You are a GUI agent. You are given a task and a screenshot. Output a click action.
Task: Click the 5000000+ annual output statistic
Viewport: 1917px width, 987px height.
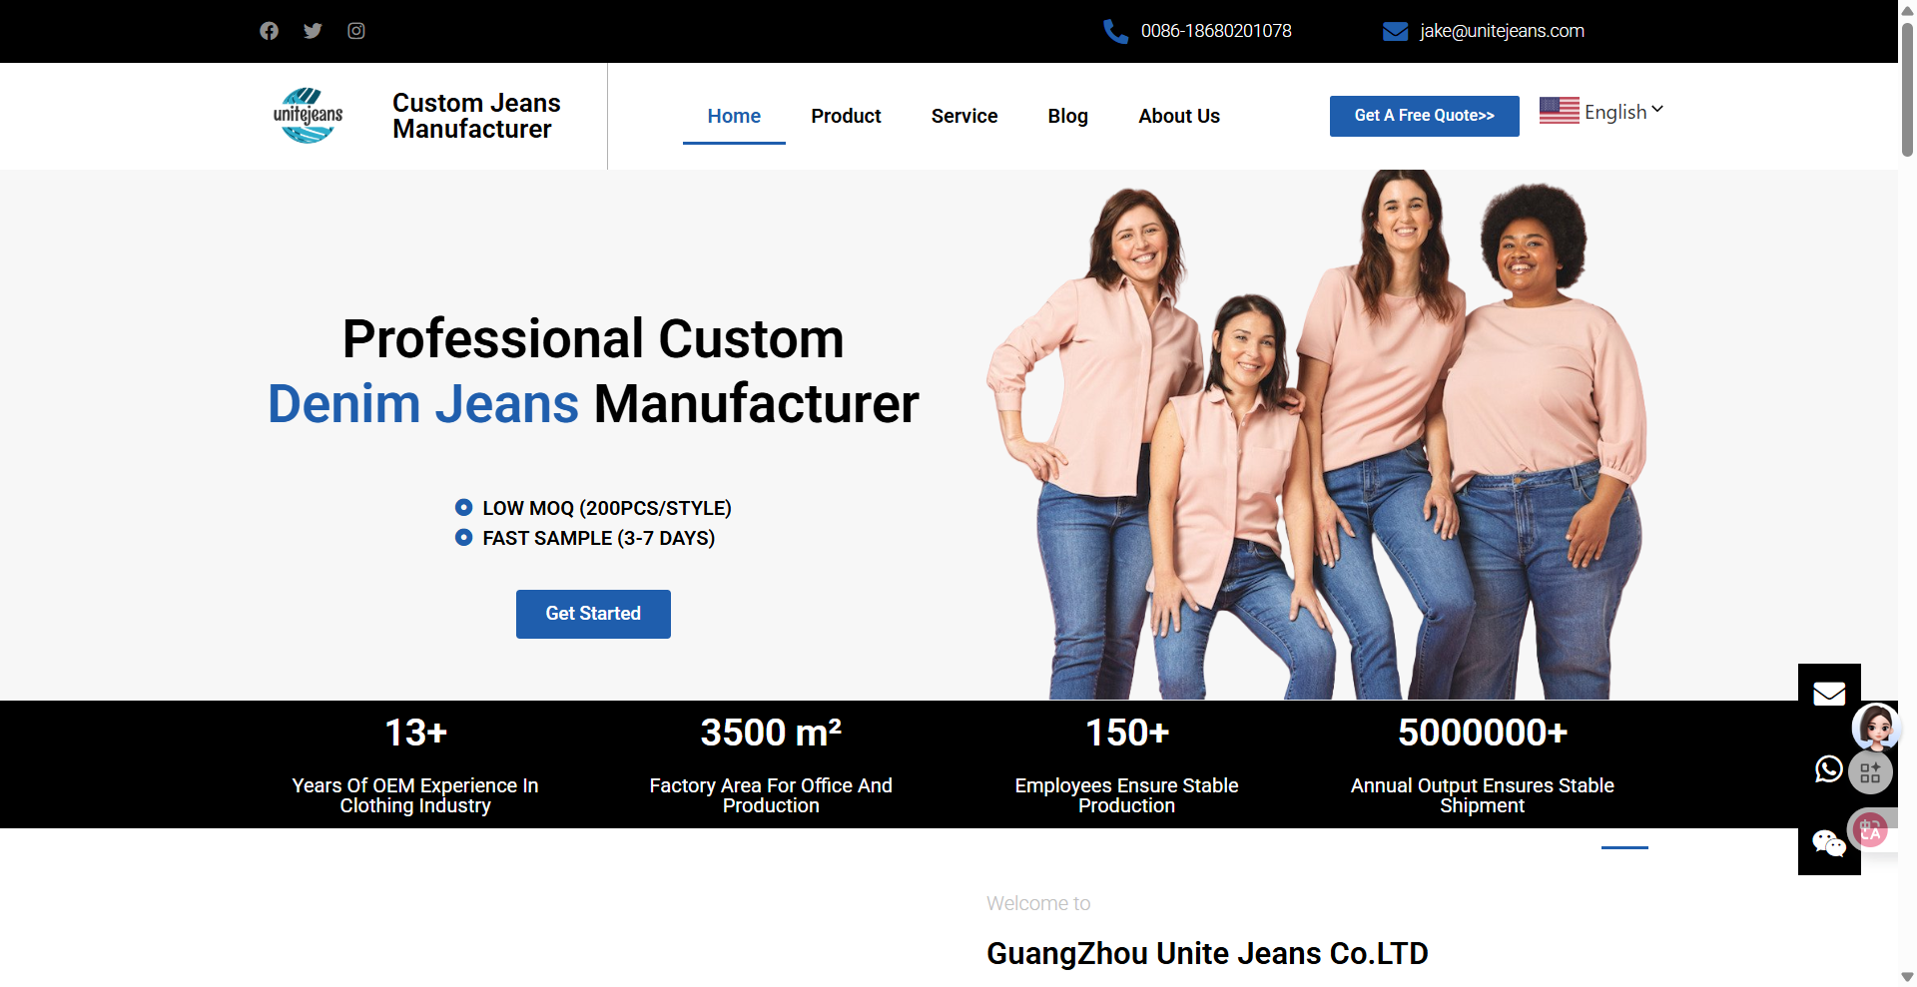coord(1482,733)
